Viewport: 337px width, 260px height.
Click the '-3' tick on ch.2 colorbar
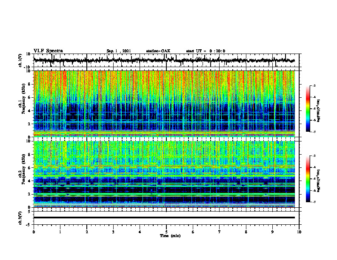pos(314,156)
